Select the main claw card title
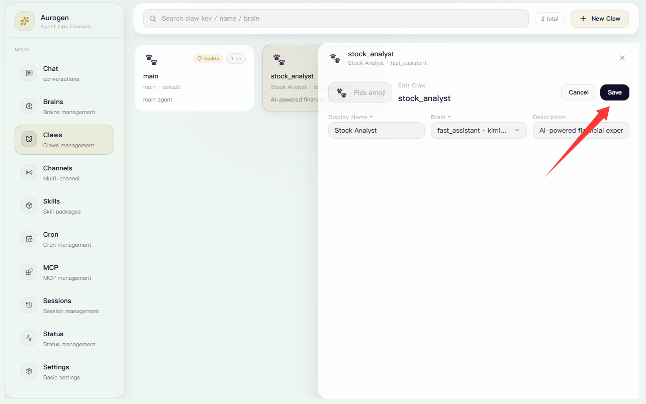 click(151, 76)
